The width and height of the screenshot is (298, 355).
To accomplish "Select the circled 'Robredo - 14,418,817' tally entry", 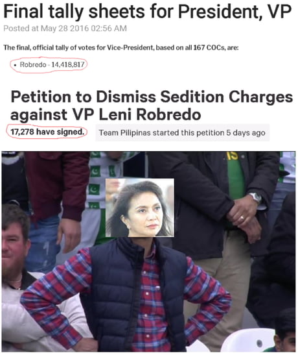I will click(x=49, y=64).
